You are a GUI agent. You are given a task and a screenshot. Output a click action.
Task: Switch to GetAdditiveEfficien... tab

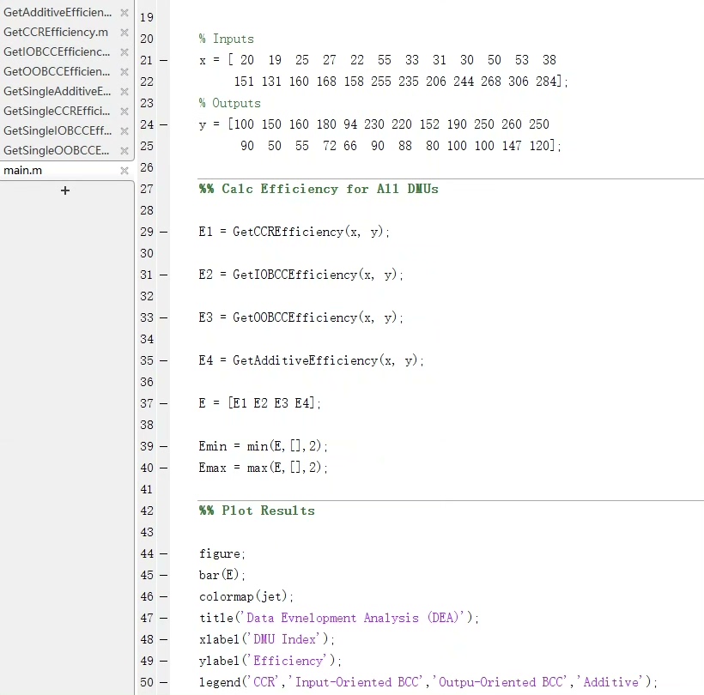[58, 13]
